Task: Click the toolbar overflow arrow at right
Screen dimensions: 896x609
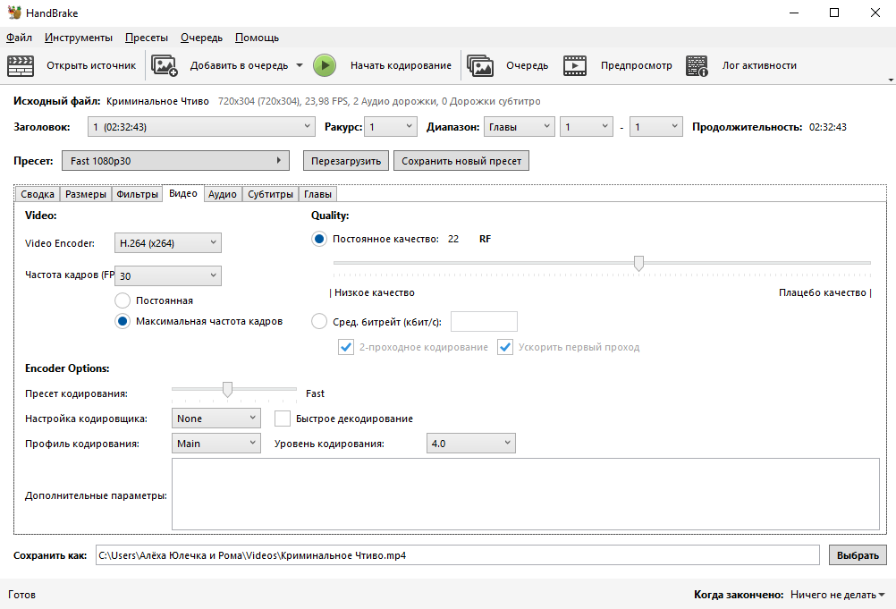Action: click(x=891, y=80)
